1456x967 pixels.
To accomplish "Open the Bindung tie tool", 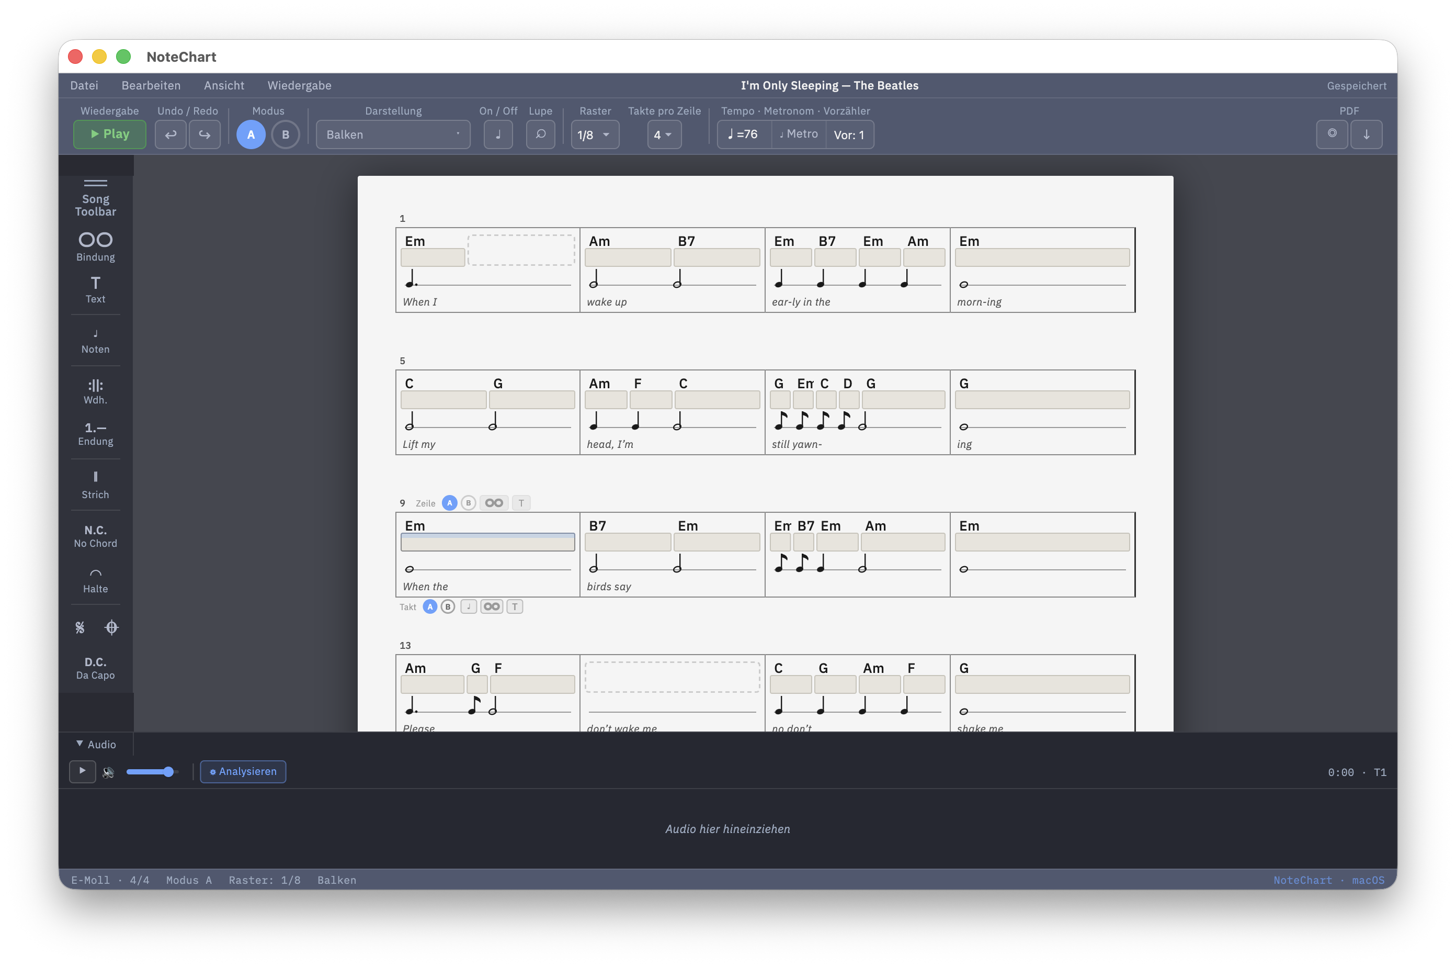I will pyautogui.click(x=96, y=246).
